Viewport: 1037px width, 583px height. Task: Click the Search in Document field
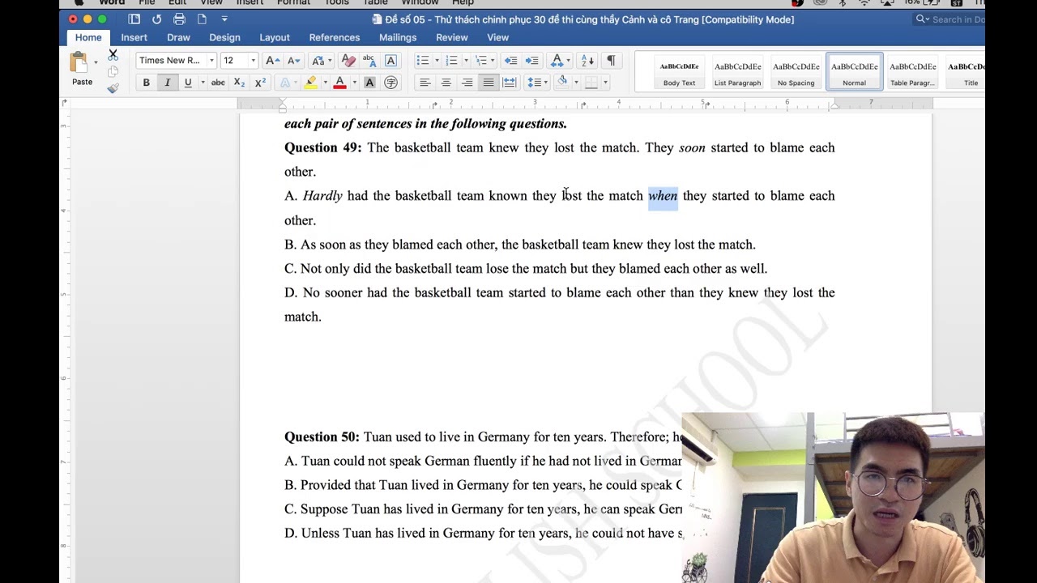point(949,19)
